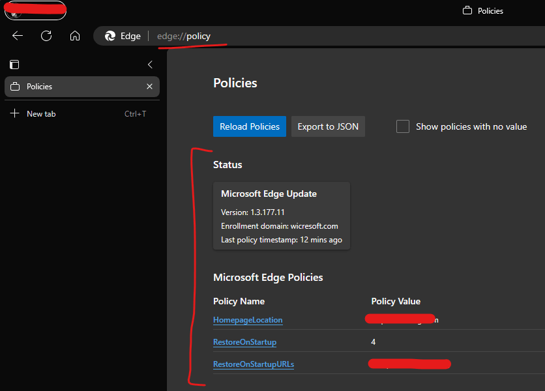Close the Policies tab

[x=149, y=87]
